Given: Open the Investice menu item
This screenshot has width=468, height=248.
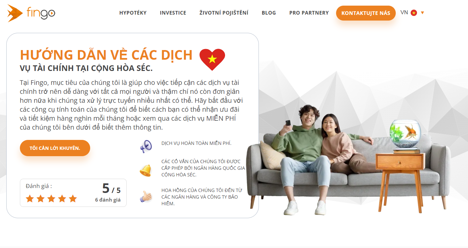Looking at the screenshot, I should pos(173,13).
